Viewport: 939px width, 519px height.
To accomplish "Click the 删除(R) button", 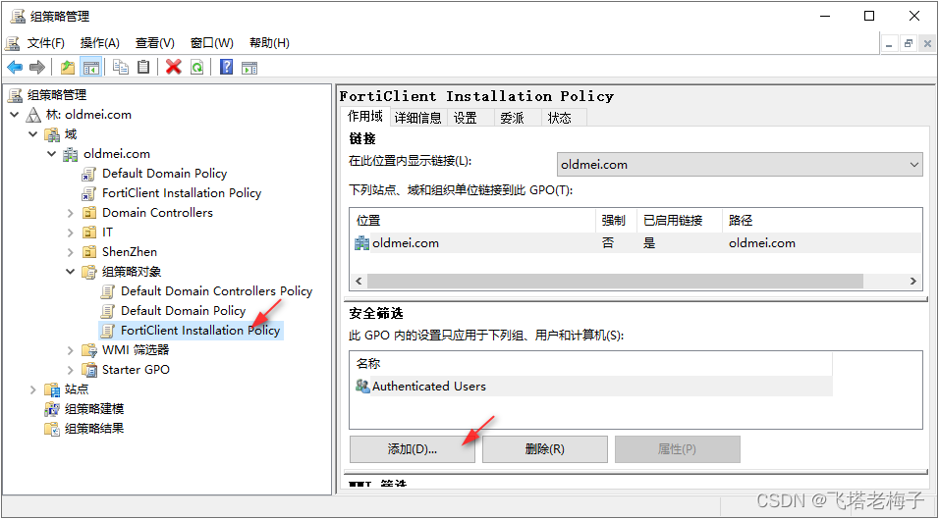I will [x=545, y=449].
